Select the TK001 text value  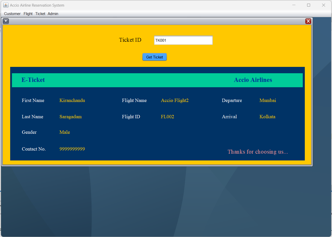(x=160, y=40)
